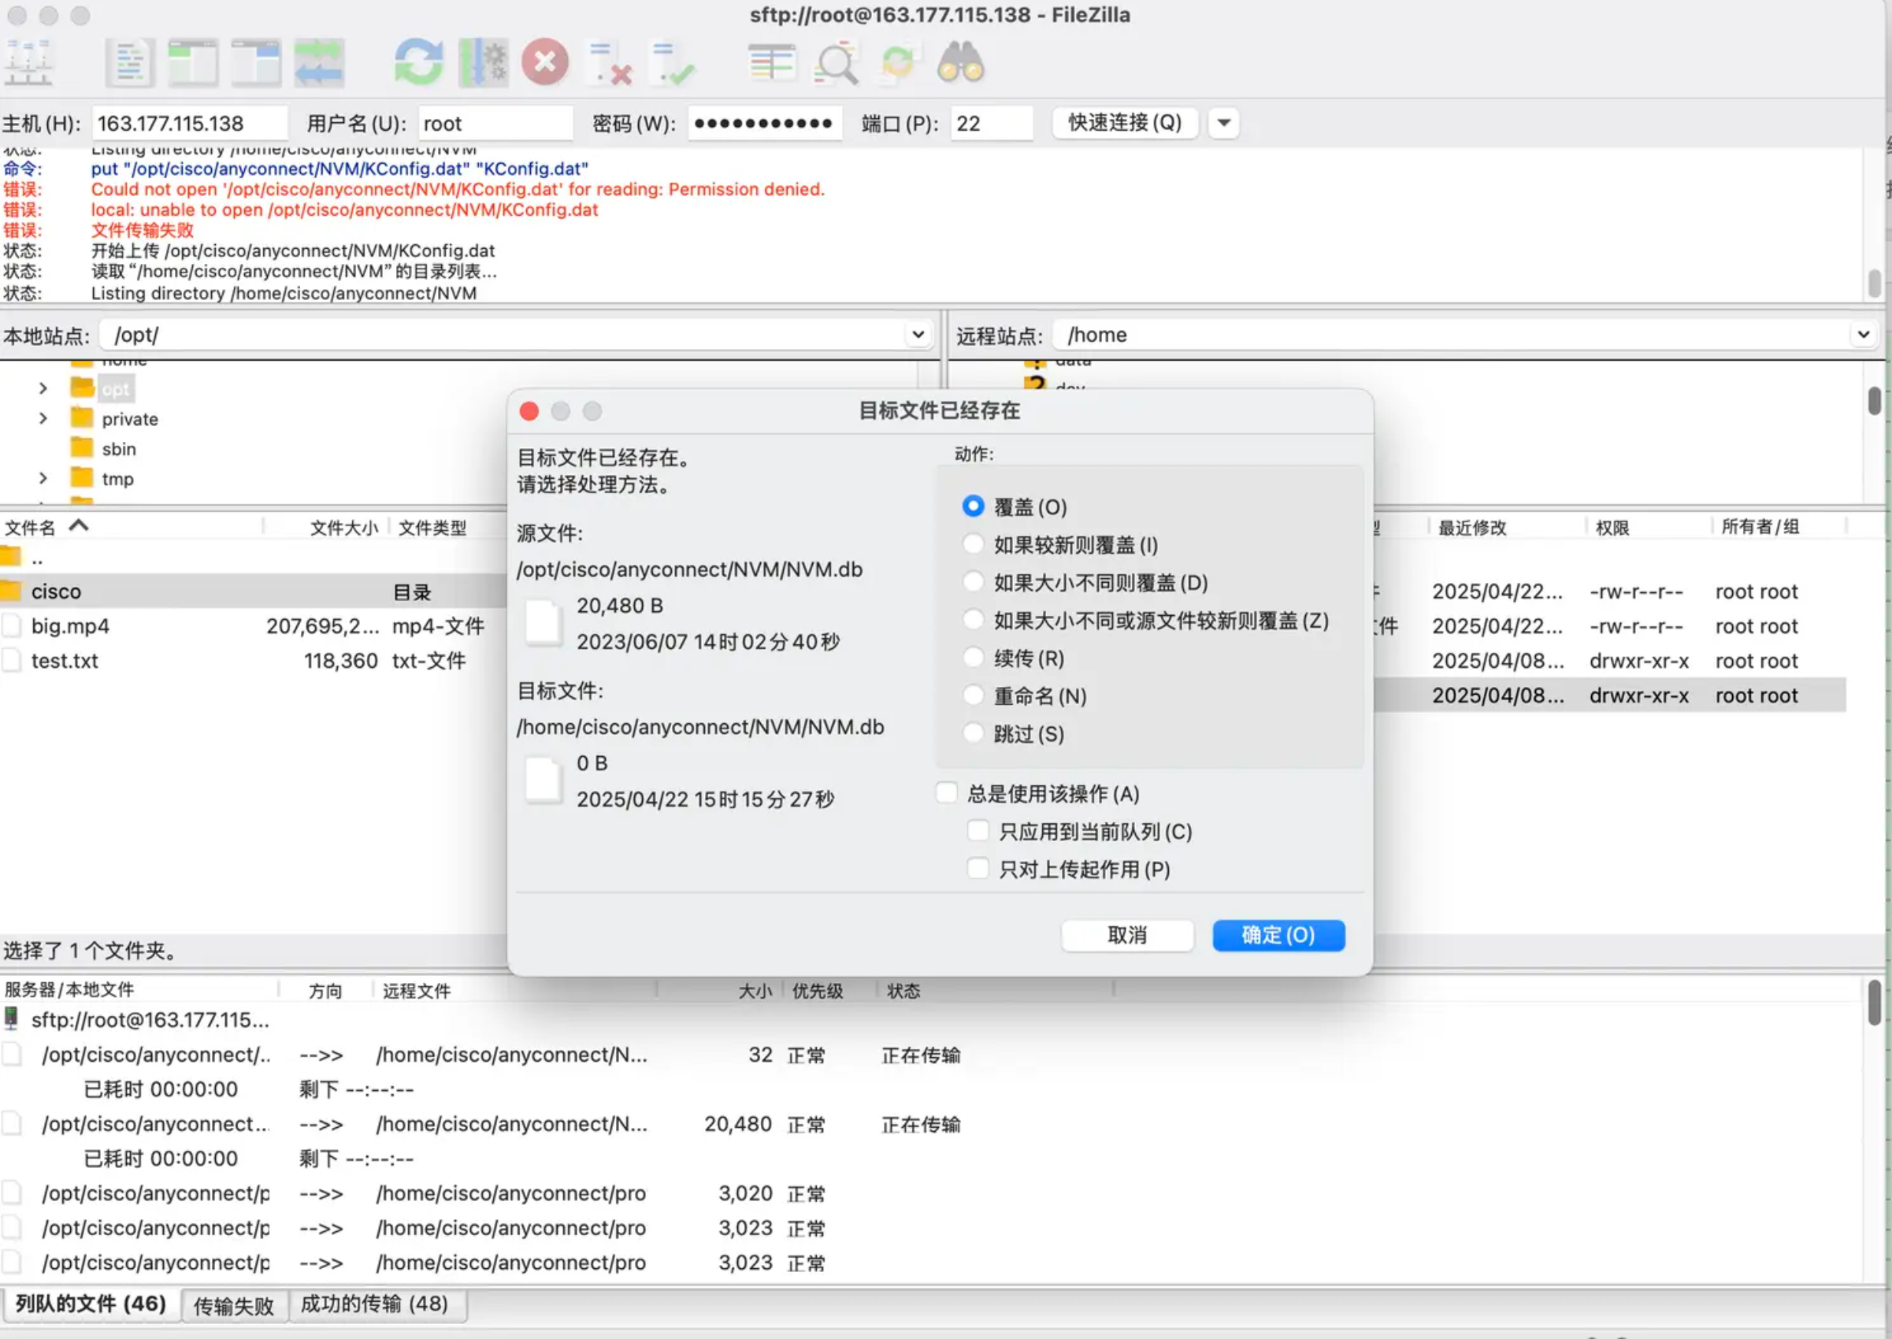Open the Site Manager icon
Image resolution: width=1892 pixels, height=1339 pixels.
[29, 62]
